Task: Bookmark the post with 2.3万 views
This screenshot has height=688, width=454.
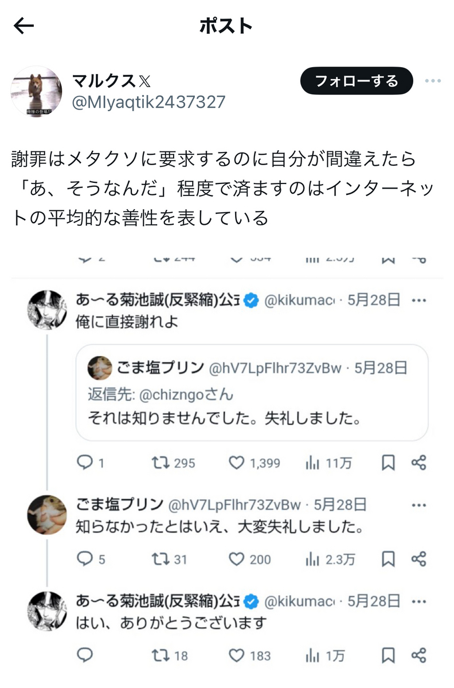Action: tap(389, 558)
